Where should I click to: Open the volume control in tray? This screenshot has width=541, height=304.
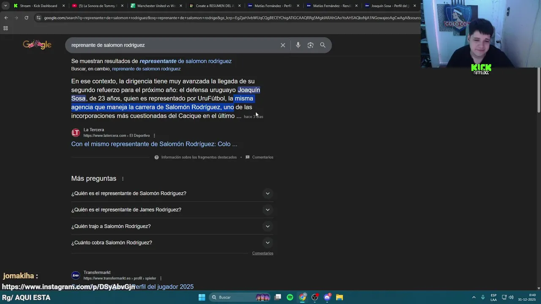pos(511,297)
